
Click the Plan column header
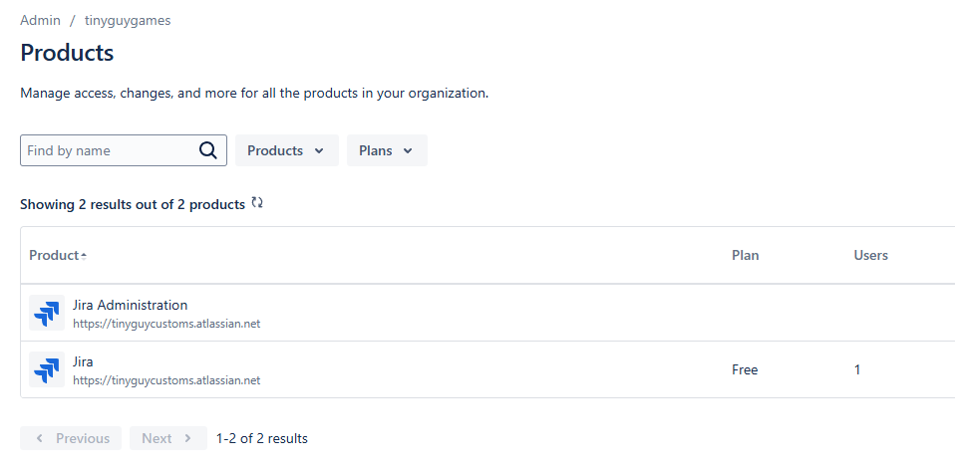(x=745, y=255)
